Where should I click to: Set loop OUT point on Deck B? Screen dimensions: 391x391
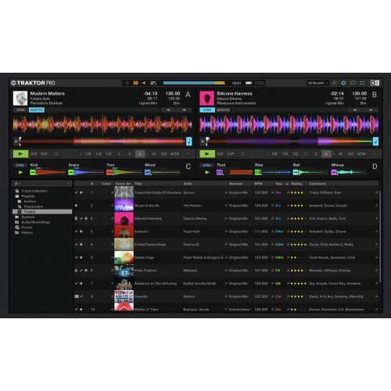pos(351,154)
